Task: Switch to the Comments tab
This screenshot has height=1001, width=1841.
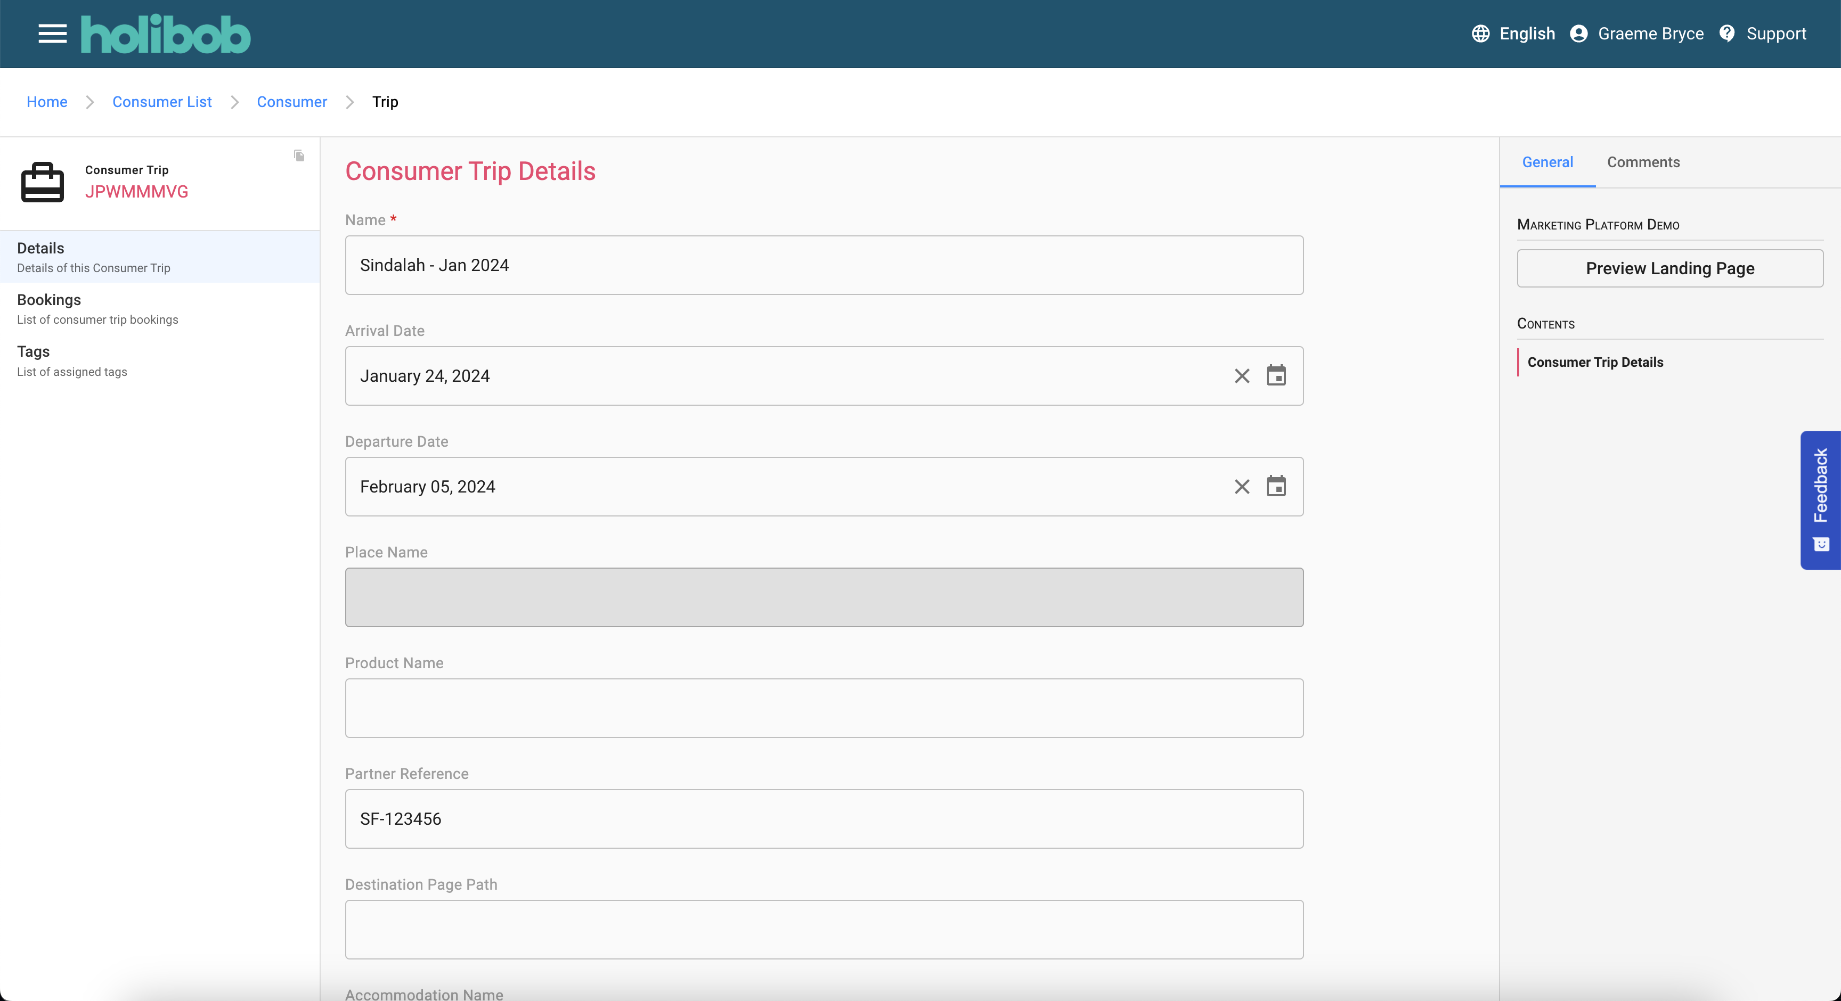Action: (x=1643, y=162)
